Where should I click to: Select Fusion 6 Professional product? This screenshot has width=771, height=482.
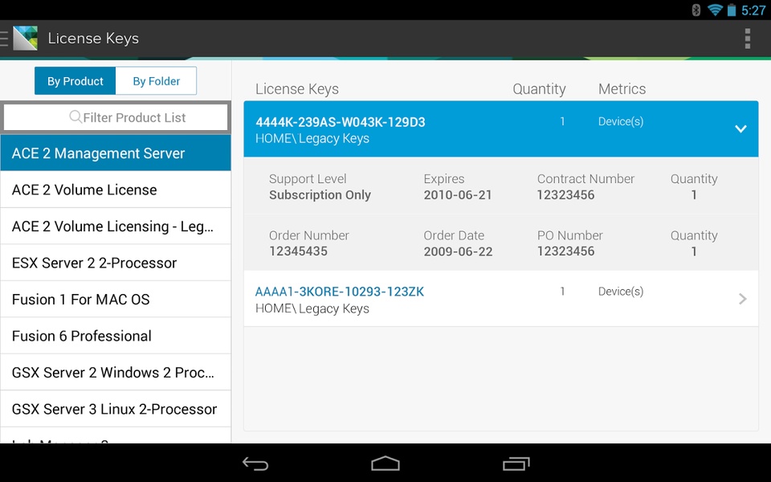coord(116,336)
